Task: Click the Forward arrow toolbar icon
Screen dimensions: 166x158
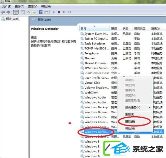Action: 8,12
